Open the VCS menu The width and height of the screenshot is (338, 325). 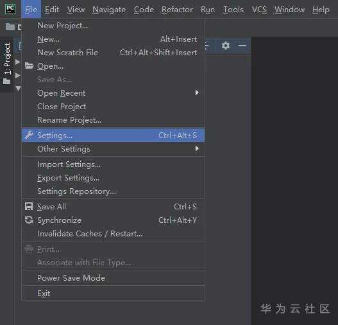click(259, 10)
